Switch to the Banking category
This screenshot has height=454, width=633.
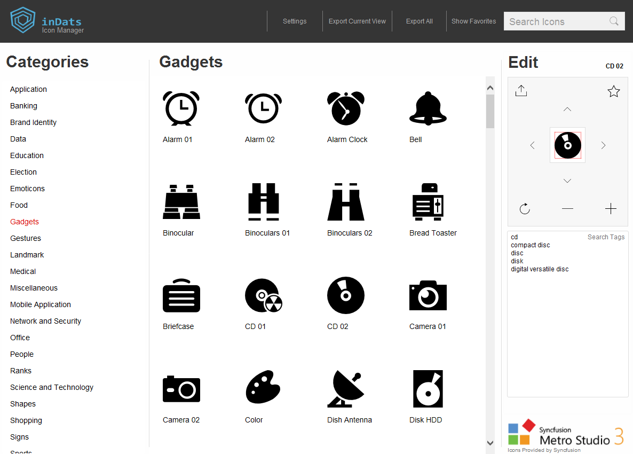23,105
